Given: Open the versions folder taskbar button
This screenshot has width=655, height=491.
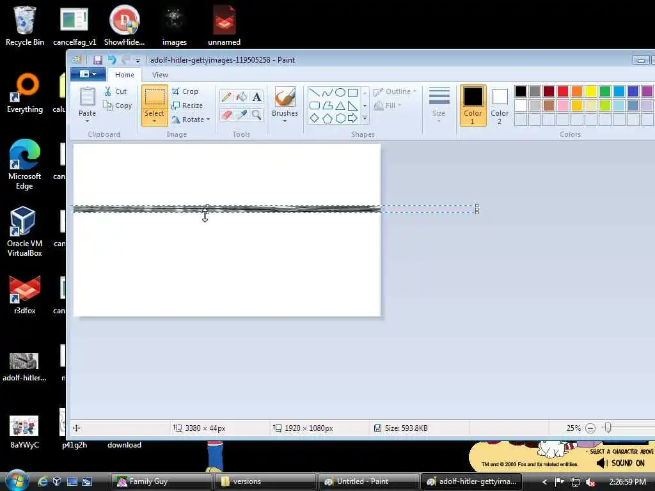Looking at the screenshot, I should pos(265,481).
